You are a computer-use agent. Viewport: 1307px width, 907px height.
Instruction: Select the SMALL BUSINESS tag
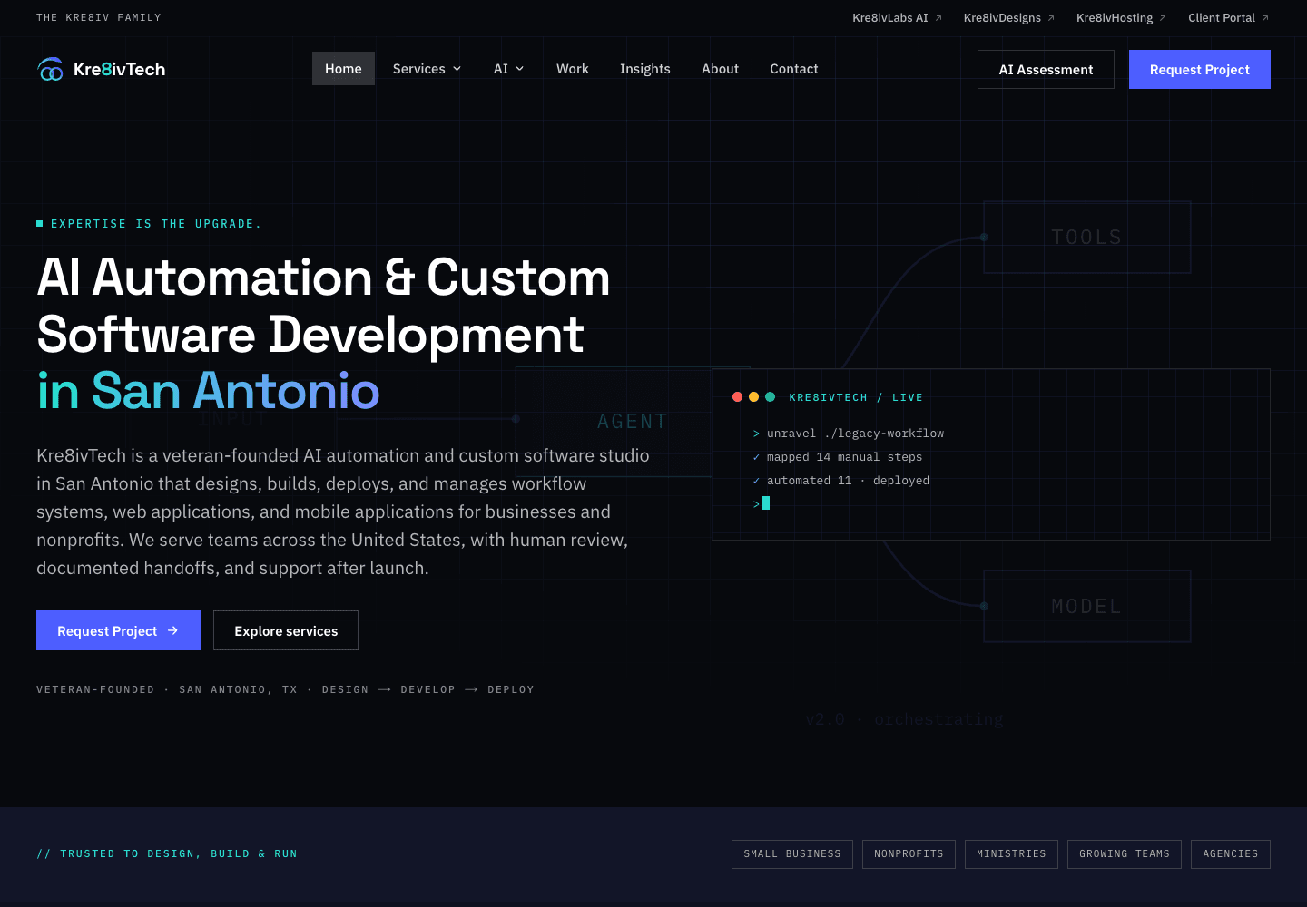pos(792,854)
